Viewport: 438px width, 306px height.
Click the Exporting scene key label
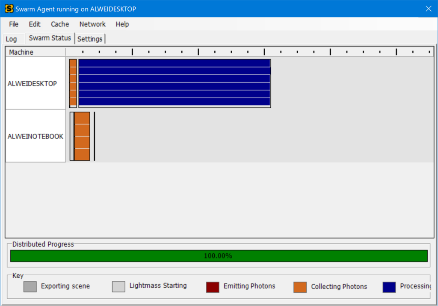click(x=65, y=286)
